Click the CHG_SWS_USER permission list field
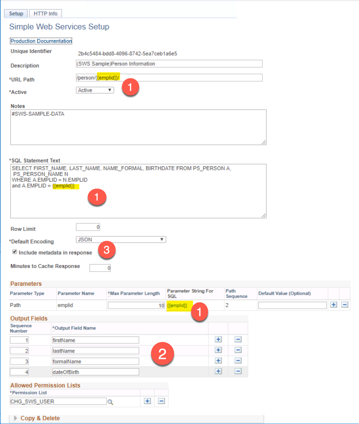The height and width of the screenshot is (424, 359). [58, 401]
